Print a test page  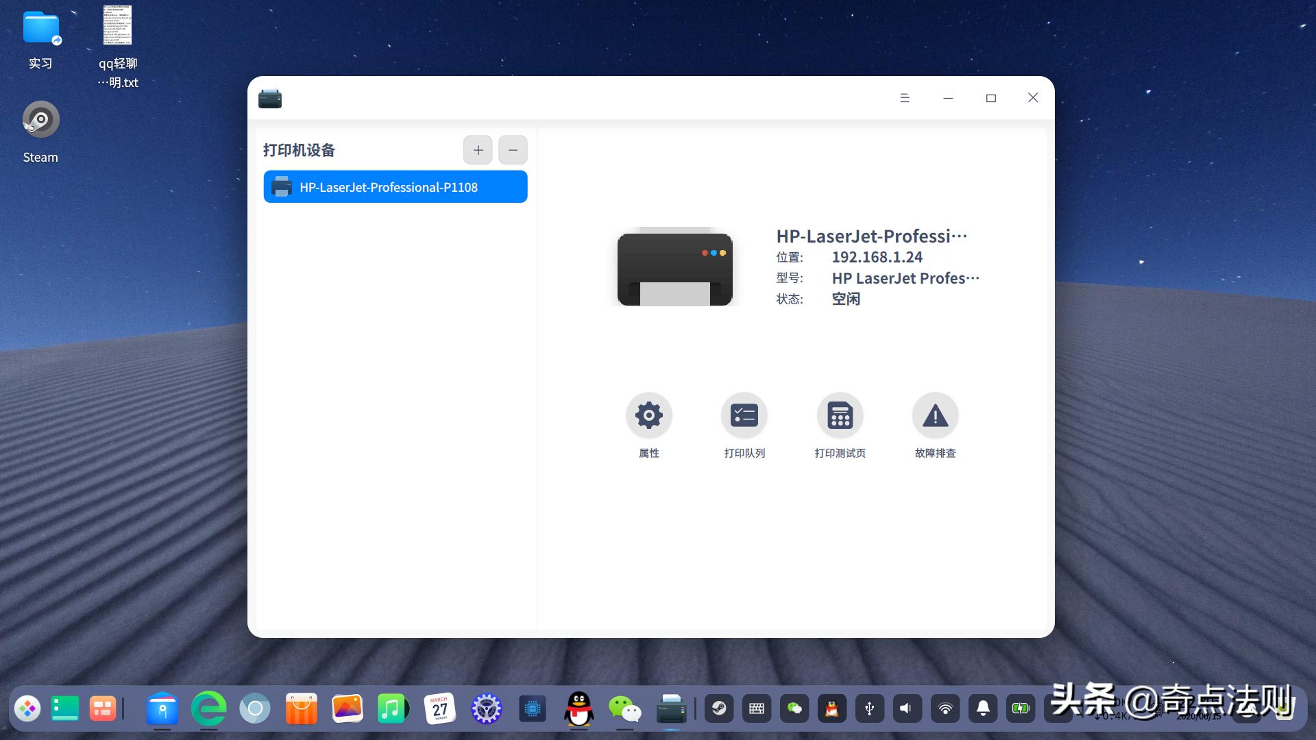tap(840, 415)
